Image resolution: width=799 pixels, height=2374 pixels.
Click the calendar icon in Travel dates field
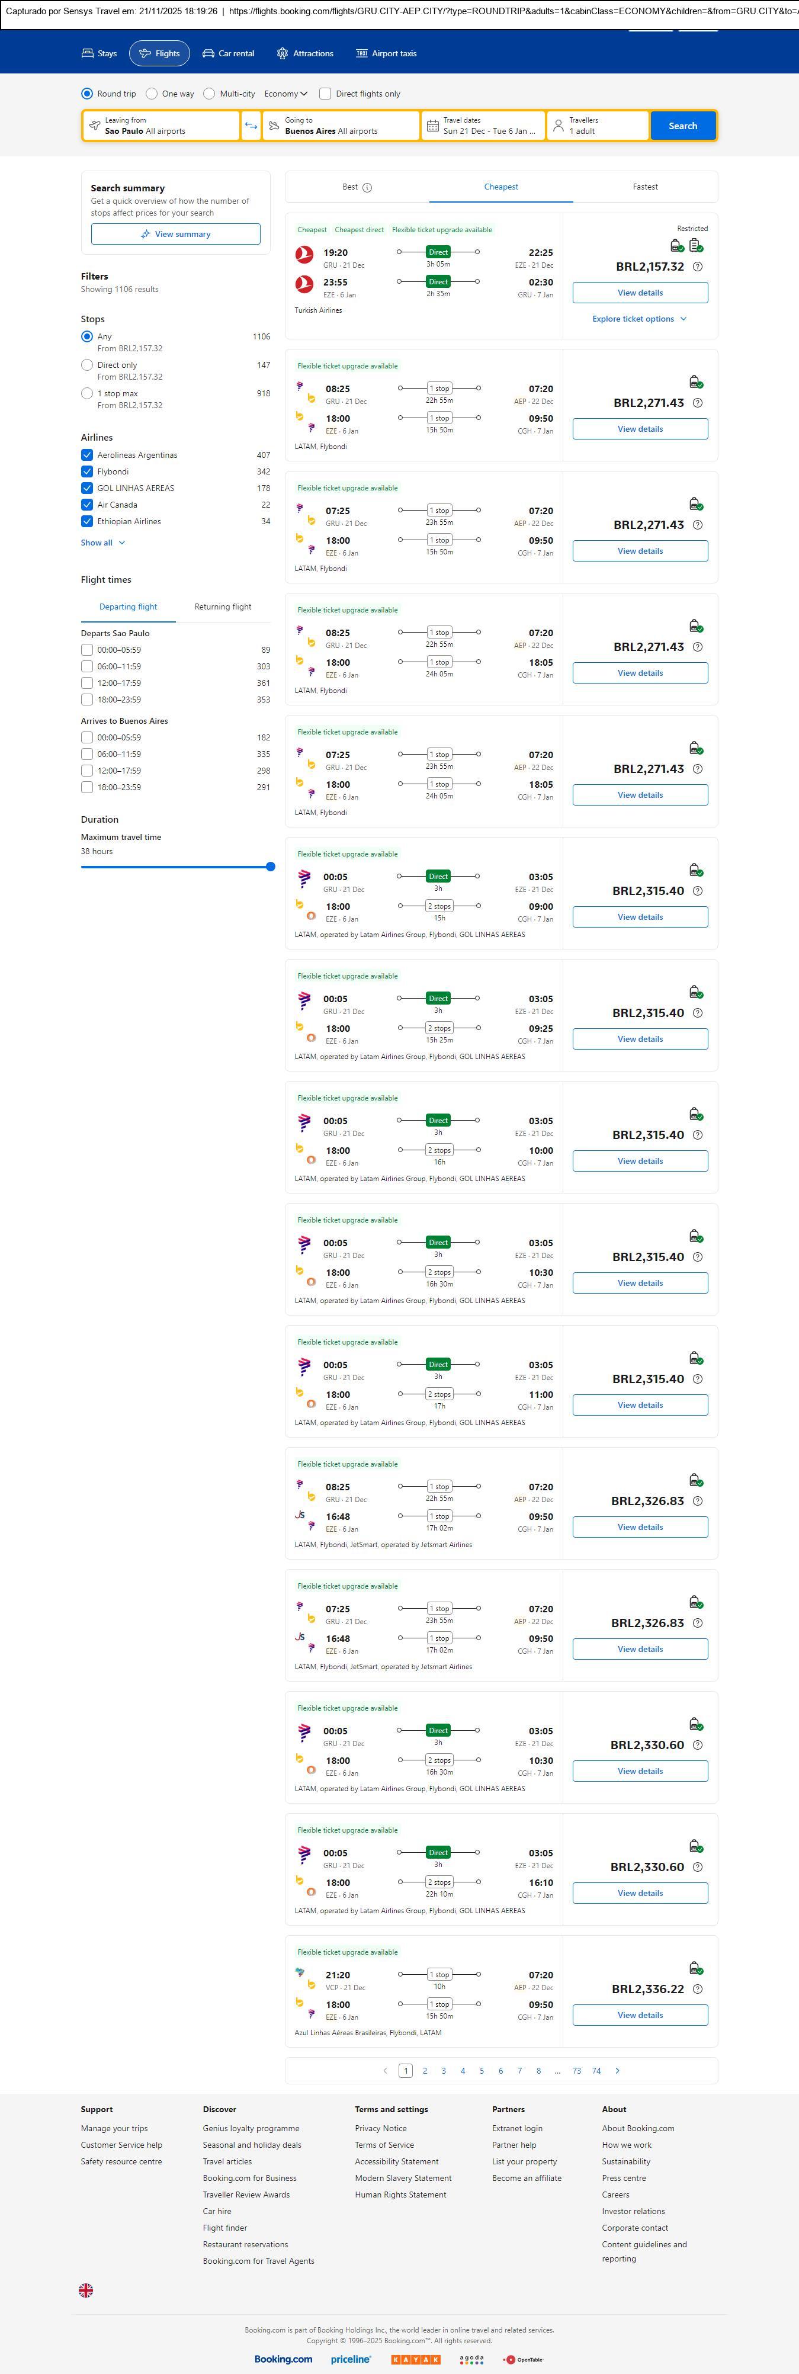pos(432,126)
